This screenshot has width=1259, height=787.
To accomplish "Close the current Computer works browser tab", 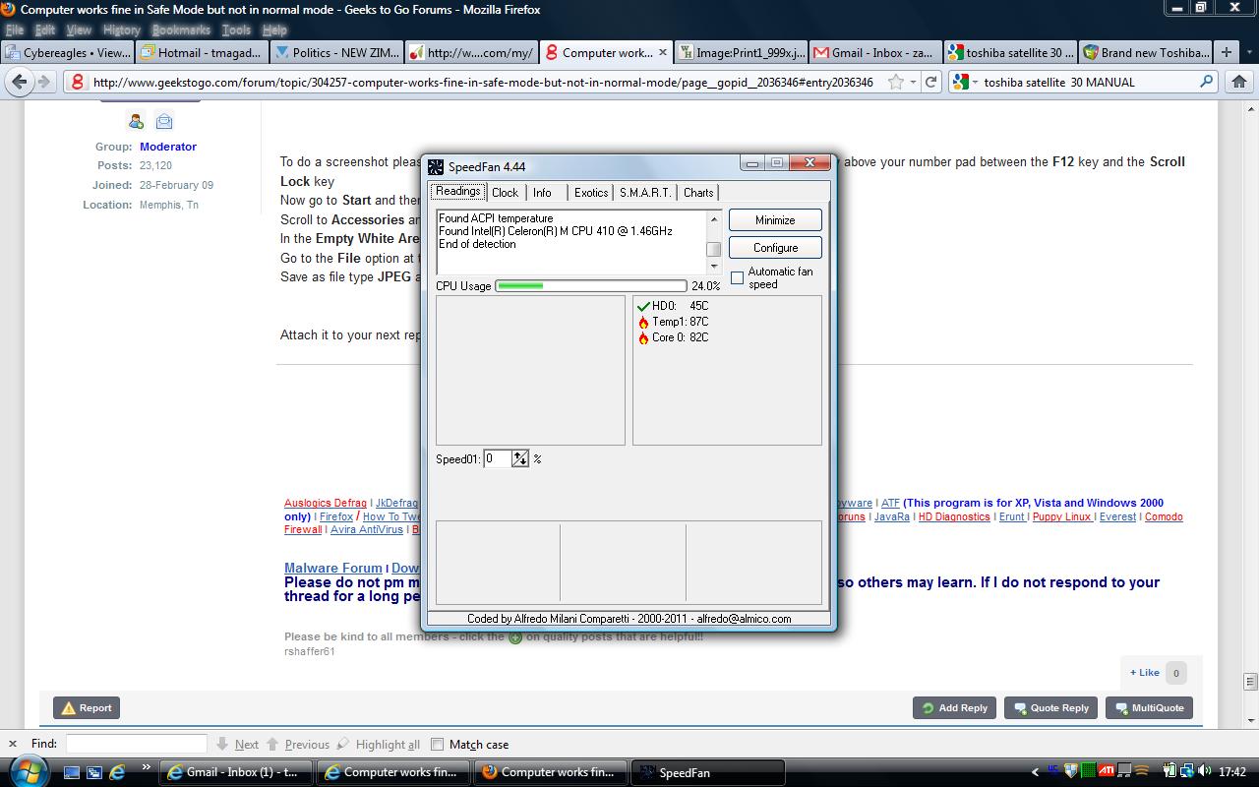I will click(663, 52).
